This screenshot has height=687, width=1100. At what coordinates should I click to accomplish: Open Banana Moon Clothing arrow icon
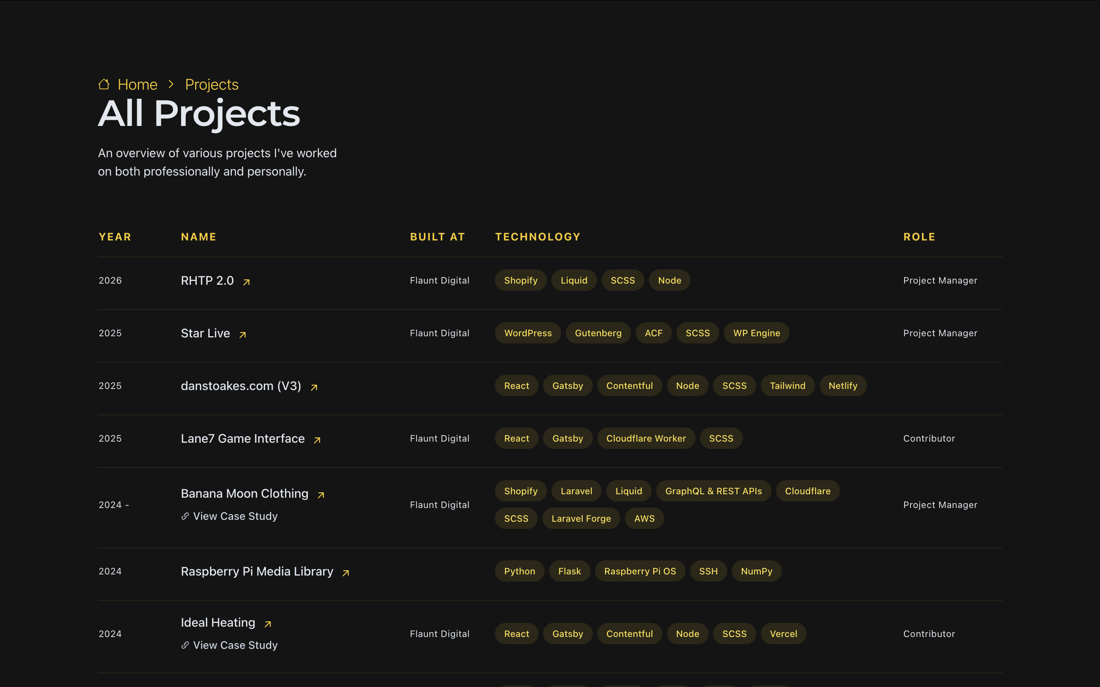click(x=321, y=495)
